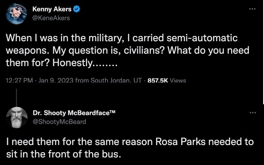The height and width of the screenshot is (165, 264).
Task: Click the TM symbol after McBeardface
Action: click(x=113, y=112)
